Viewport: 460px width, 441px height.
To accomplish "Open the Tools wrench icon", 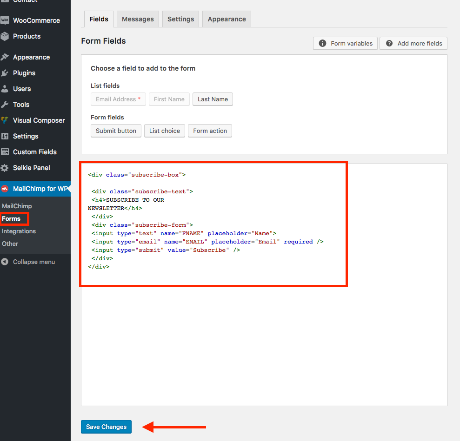I will (7, 105).
